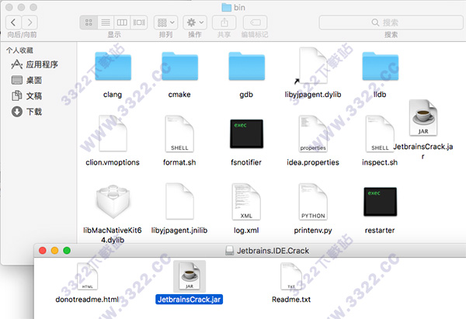Select the clang folder icon
The image size is (466, 319).
pos(113,66)
